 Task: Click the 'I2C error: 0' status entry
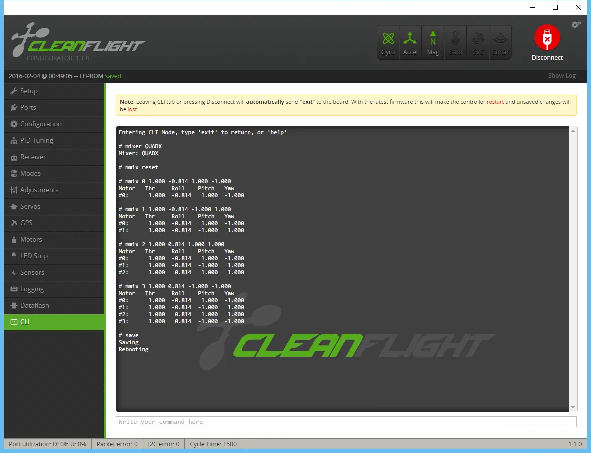[x=164, y=444]
